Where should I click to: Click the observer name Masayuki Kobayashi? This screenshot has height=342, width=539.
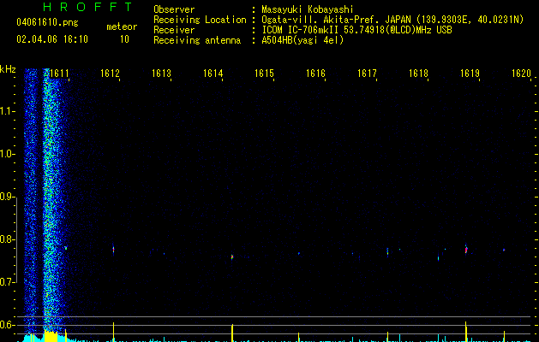click(x=308, y=9)
